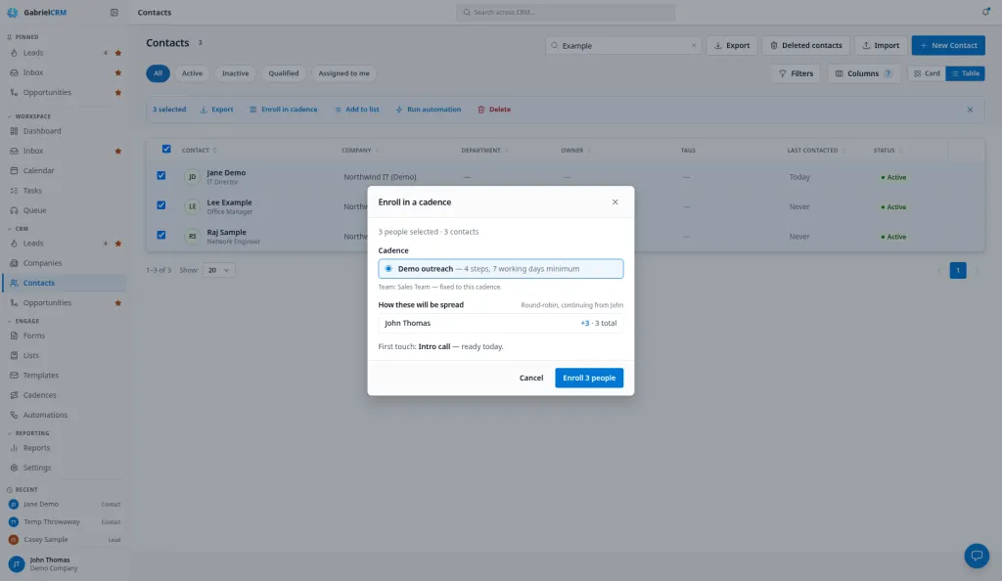Sort by the Contact column header
The width and height of the screenshot is (1002, 581).
[x=199, y=151]
